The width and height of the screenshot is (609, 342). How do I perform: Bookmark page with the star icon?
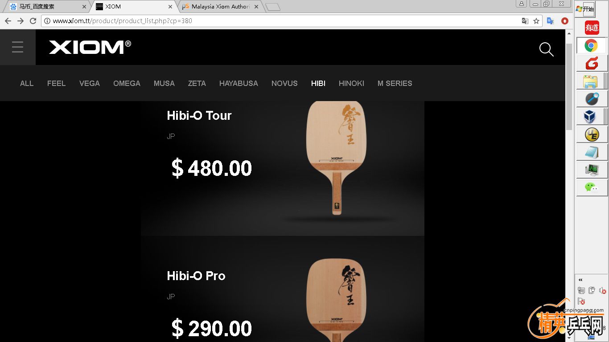536,21
